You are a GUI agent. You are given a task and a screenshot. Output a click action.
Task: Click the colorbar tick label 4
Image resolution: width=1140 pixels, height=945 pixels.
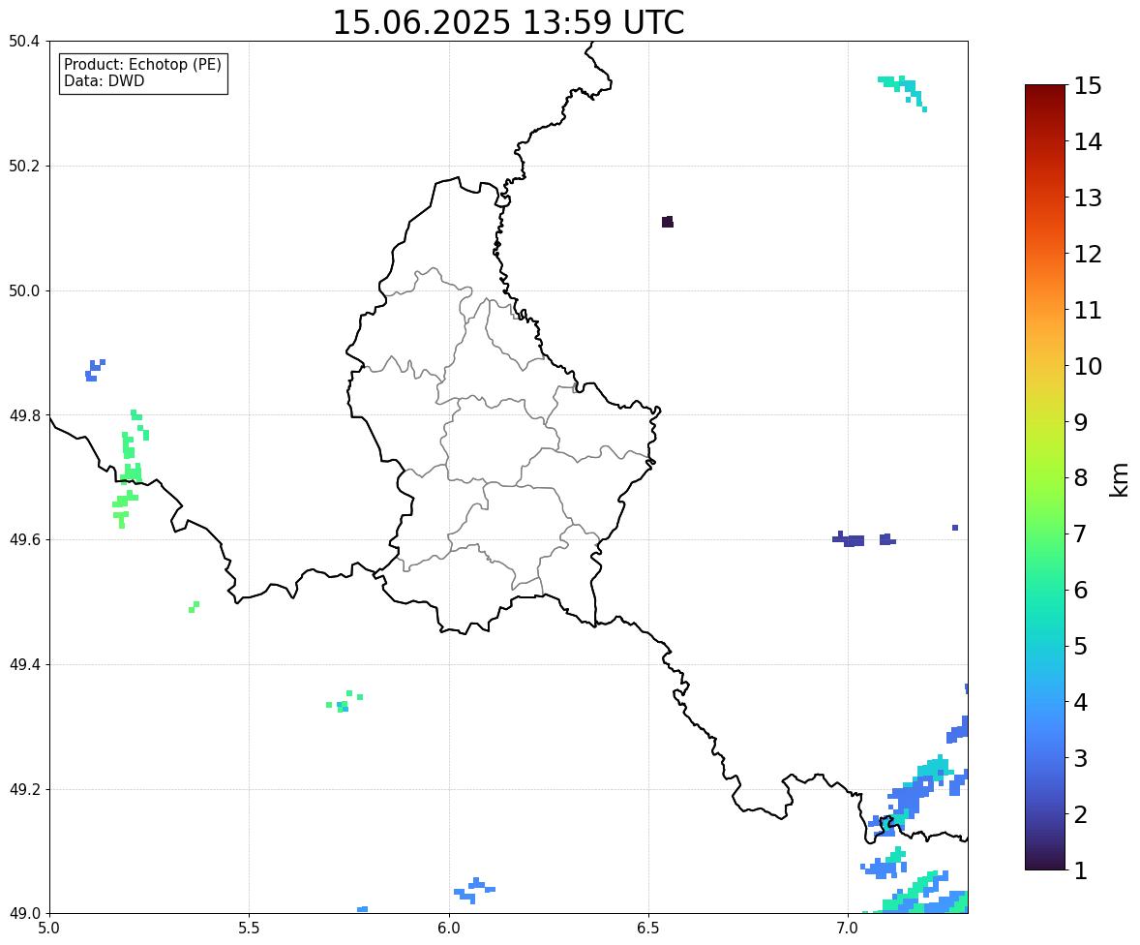1081,702
